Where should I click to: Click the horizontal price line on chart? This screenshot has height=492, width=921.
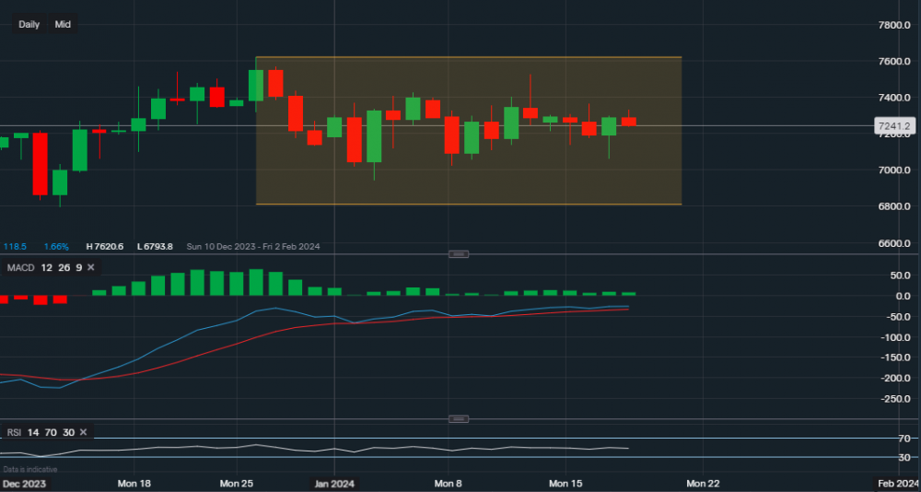coord(783,125)
